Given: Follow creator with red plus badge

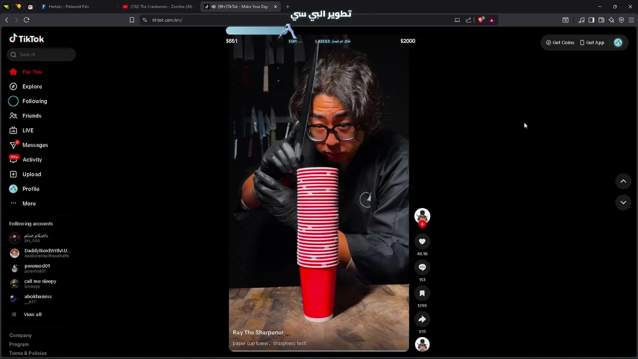Looking at the screenshot, I should (422, 224).
